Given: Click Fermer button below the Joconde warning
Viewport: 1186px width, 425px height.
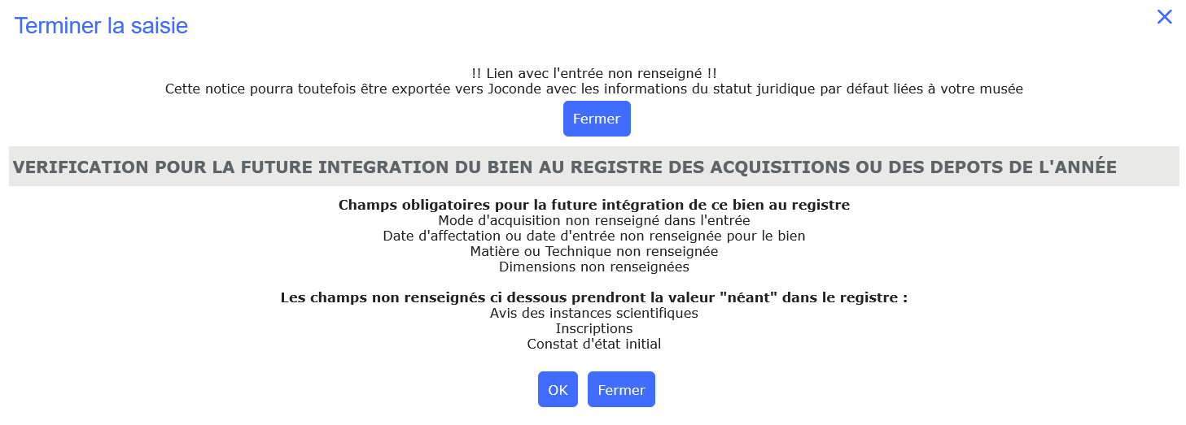Looking at the screenshot, I should (597, 119).
